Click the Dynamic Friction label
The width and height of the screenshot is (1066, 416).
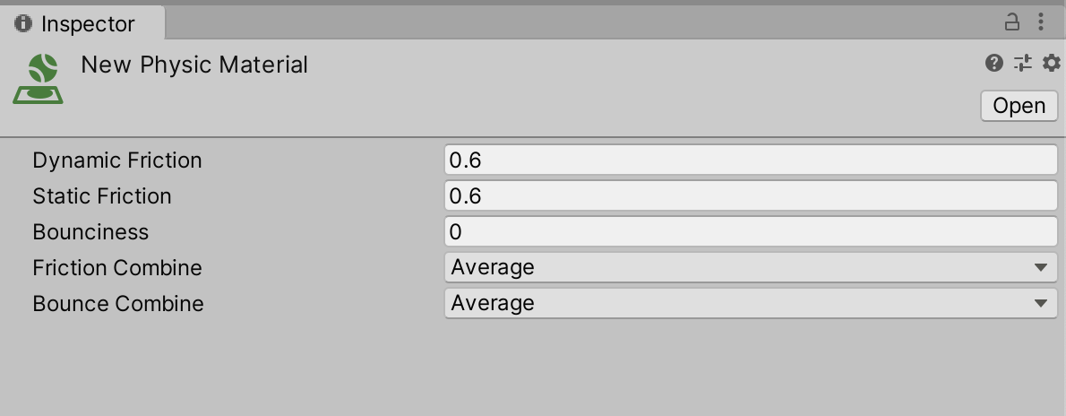117,160
